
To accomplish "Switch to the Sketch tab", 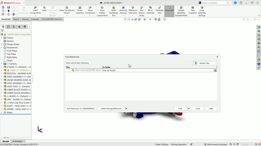I will point(16,19).
